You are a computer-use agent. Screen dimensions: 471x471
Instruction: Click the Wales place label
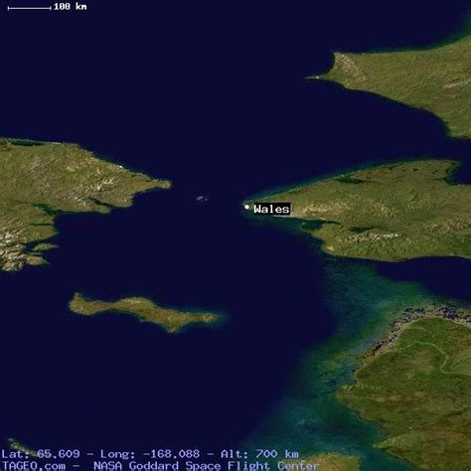pyautogui.click(x=271, y=209)
